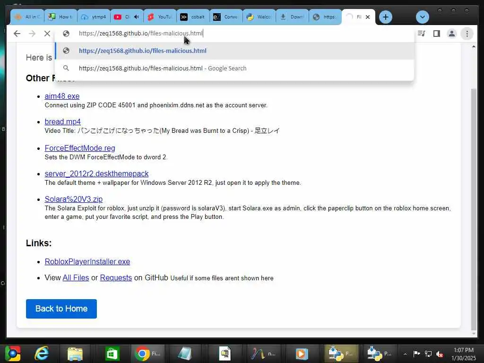Switch to the Chrome taskbar window
Viewport: 484px width, 363px height.
(x=148, y=354)
